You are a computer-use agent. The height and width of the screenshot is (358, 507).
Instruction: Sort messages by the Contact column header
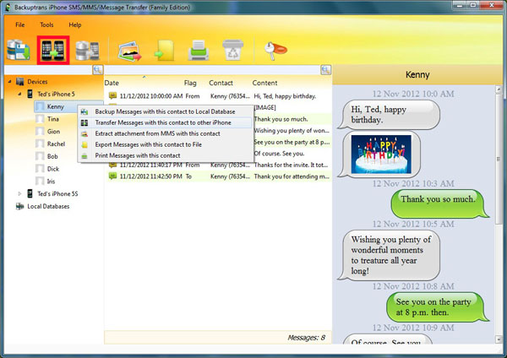pos(221,83)
